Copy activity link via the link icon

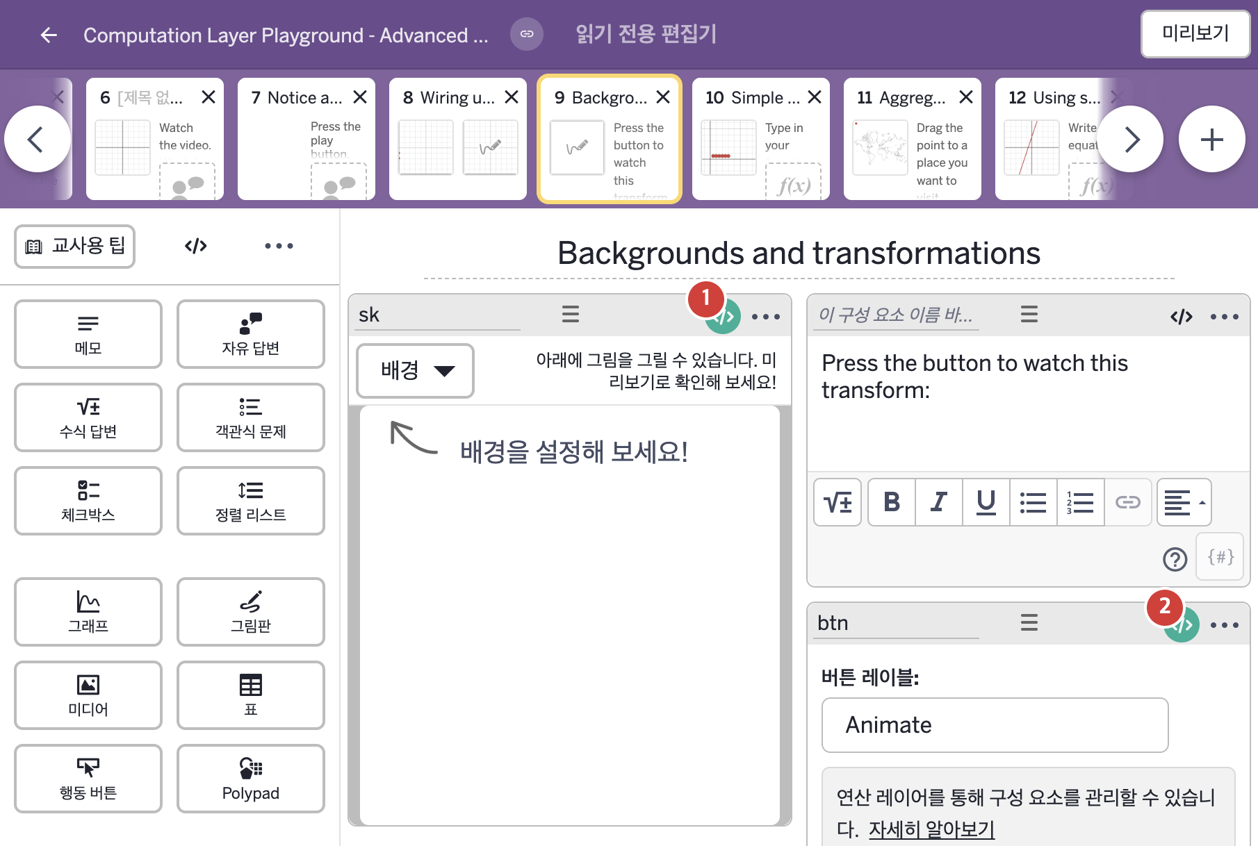pyautogui.click(x=527, y=34)
